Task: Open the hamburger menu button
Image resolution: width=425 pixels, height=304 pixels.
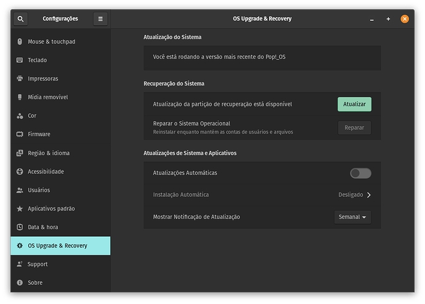Action: 100,19
